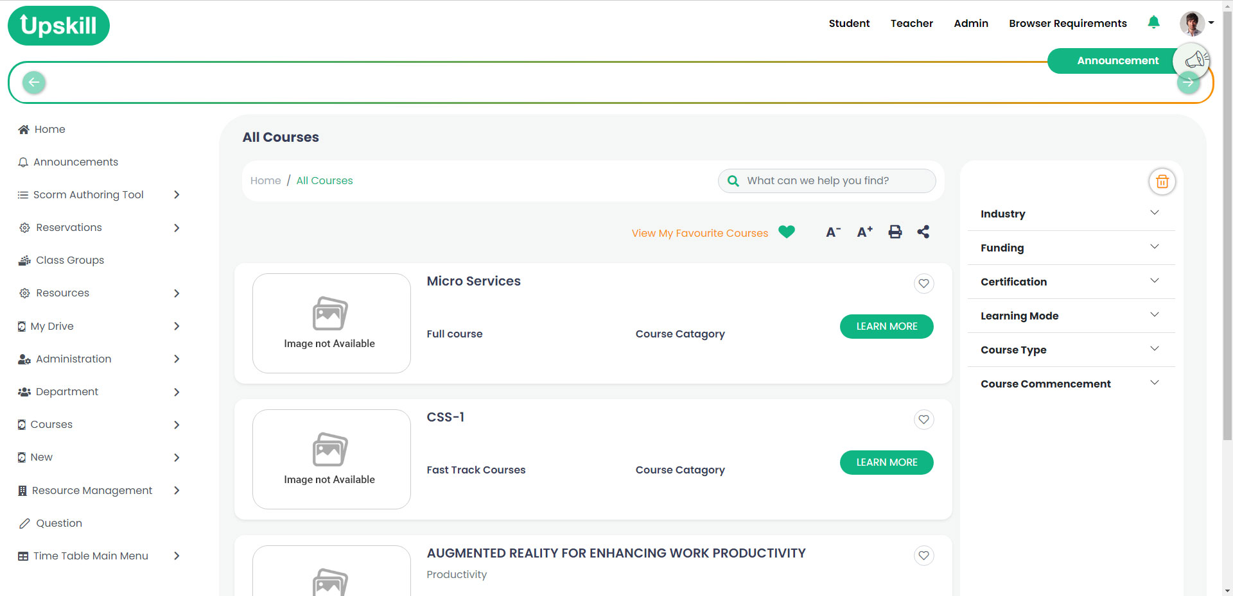
Task: Click the Home sidebar icon
Action: [x=24, y=130]
